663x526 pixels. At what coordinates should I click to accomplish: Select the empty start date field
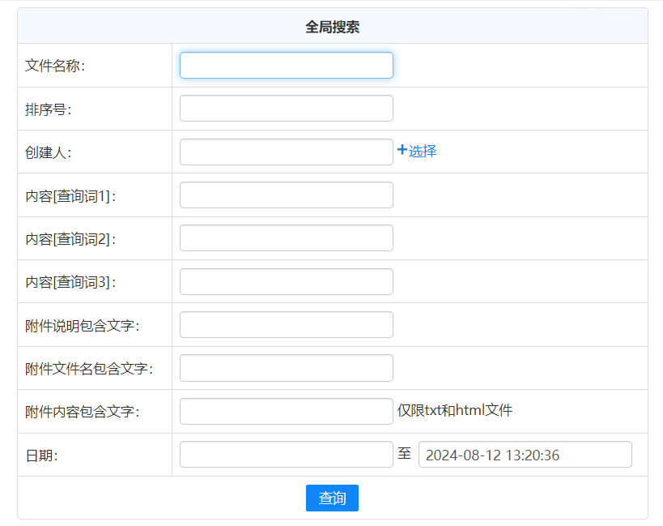coord(286,455)
